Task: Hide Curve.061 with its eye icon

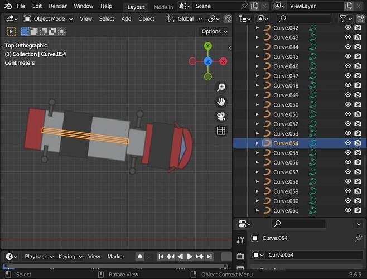Action: [x=348, y=210]
